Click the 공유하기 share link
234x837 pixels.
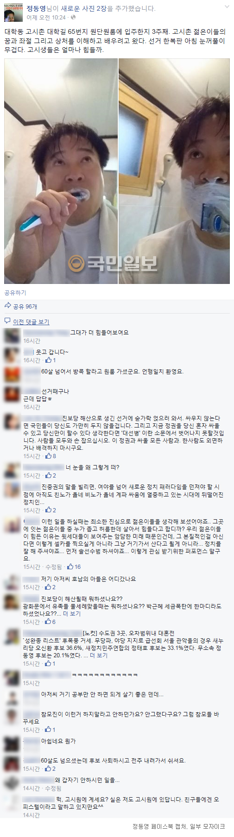[x=15, y=293]
